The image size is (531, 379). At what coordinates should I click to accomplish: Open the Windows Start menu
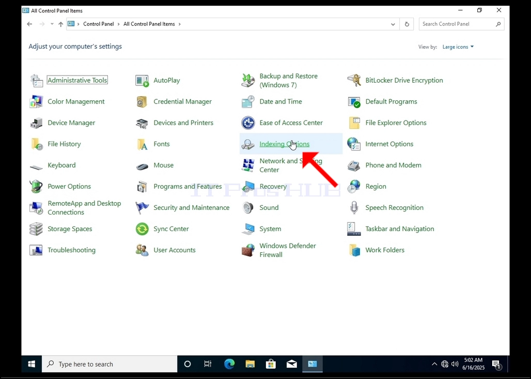[32, 364]
